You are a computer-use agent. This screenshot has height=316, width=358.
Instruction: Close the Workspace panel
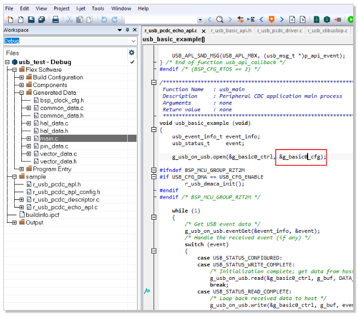point(135,30)
